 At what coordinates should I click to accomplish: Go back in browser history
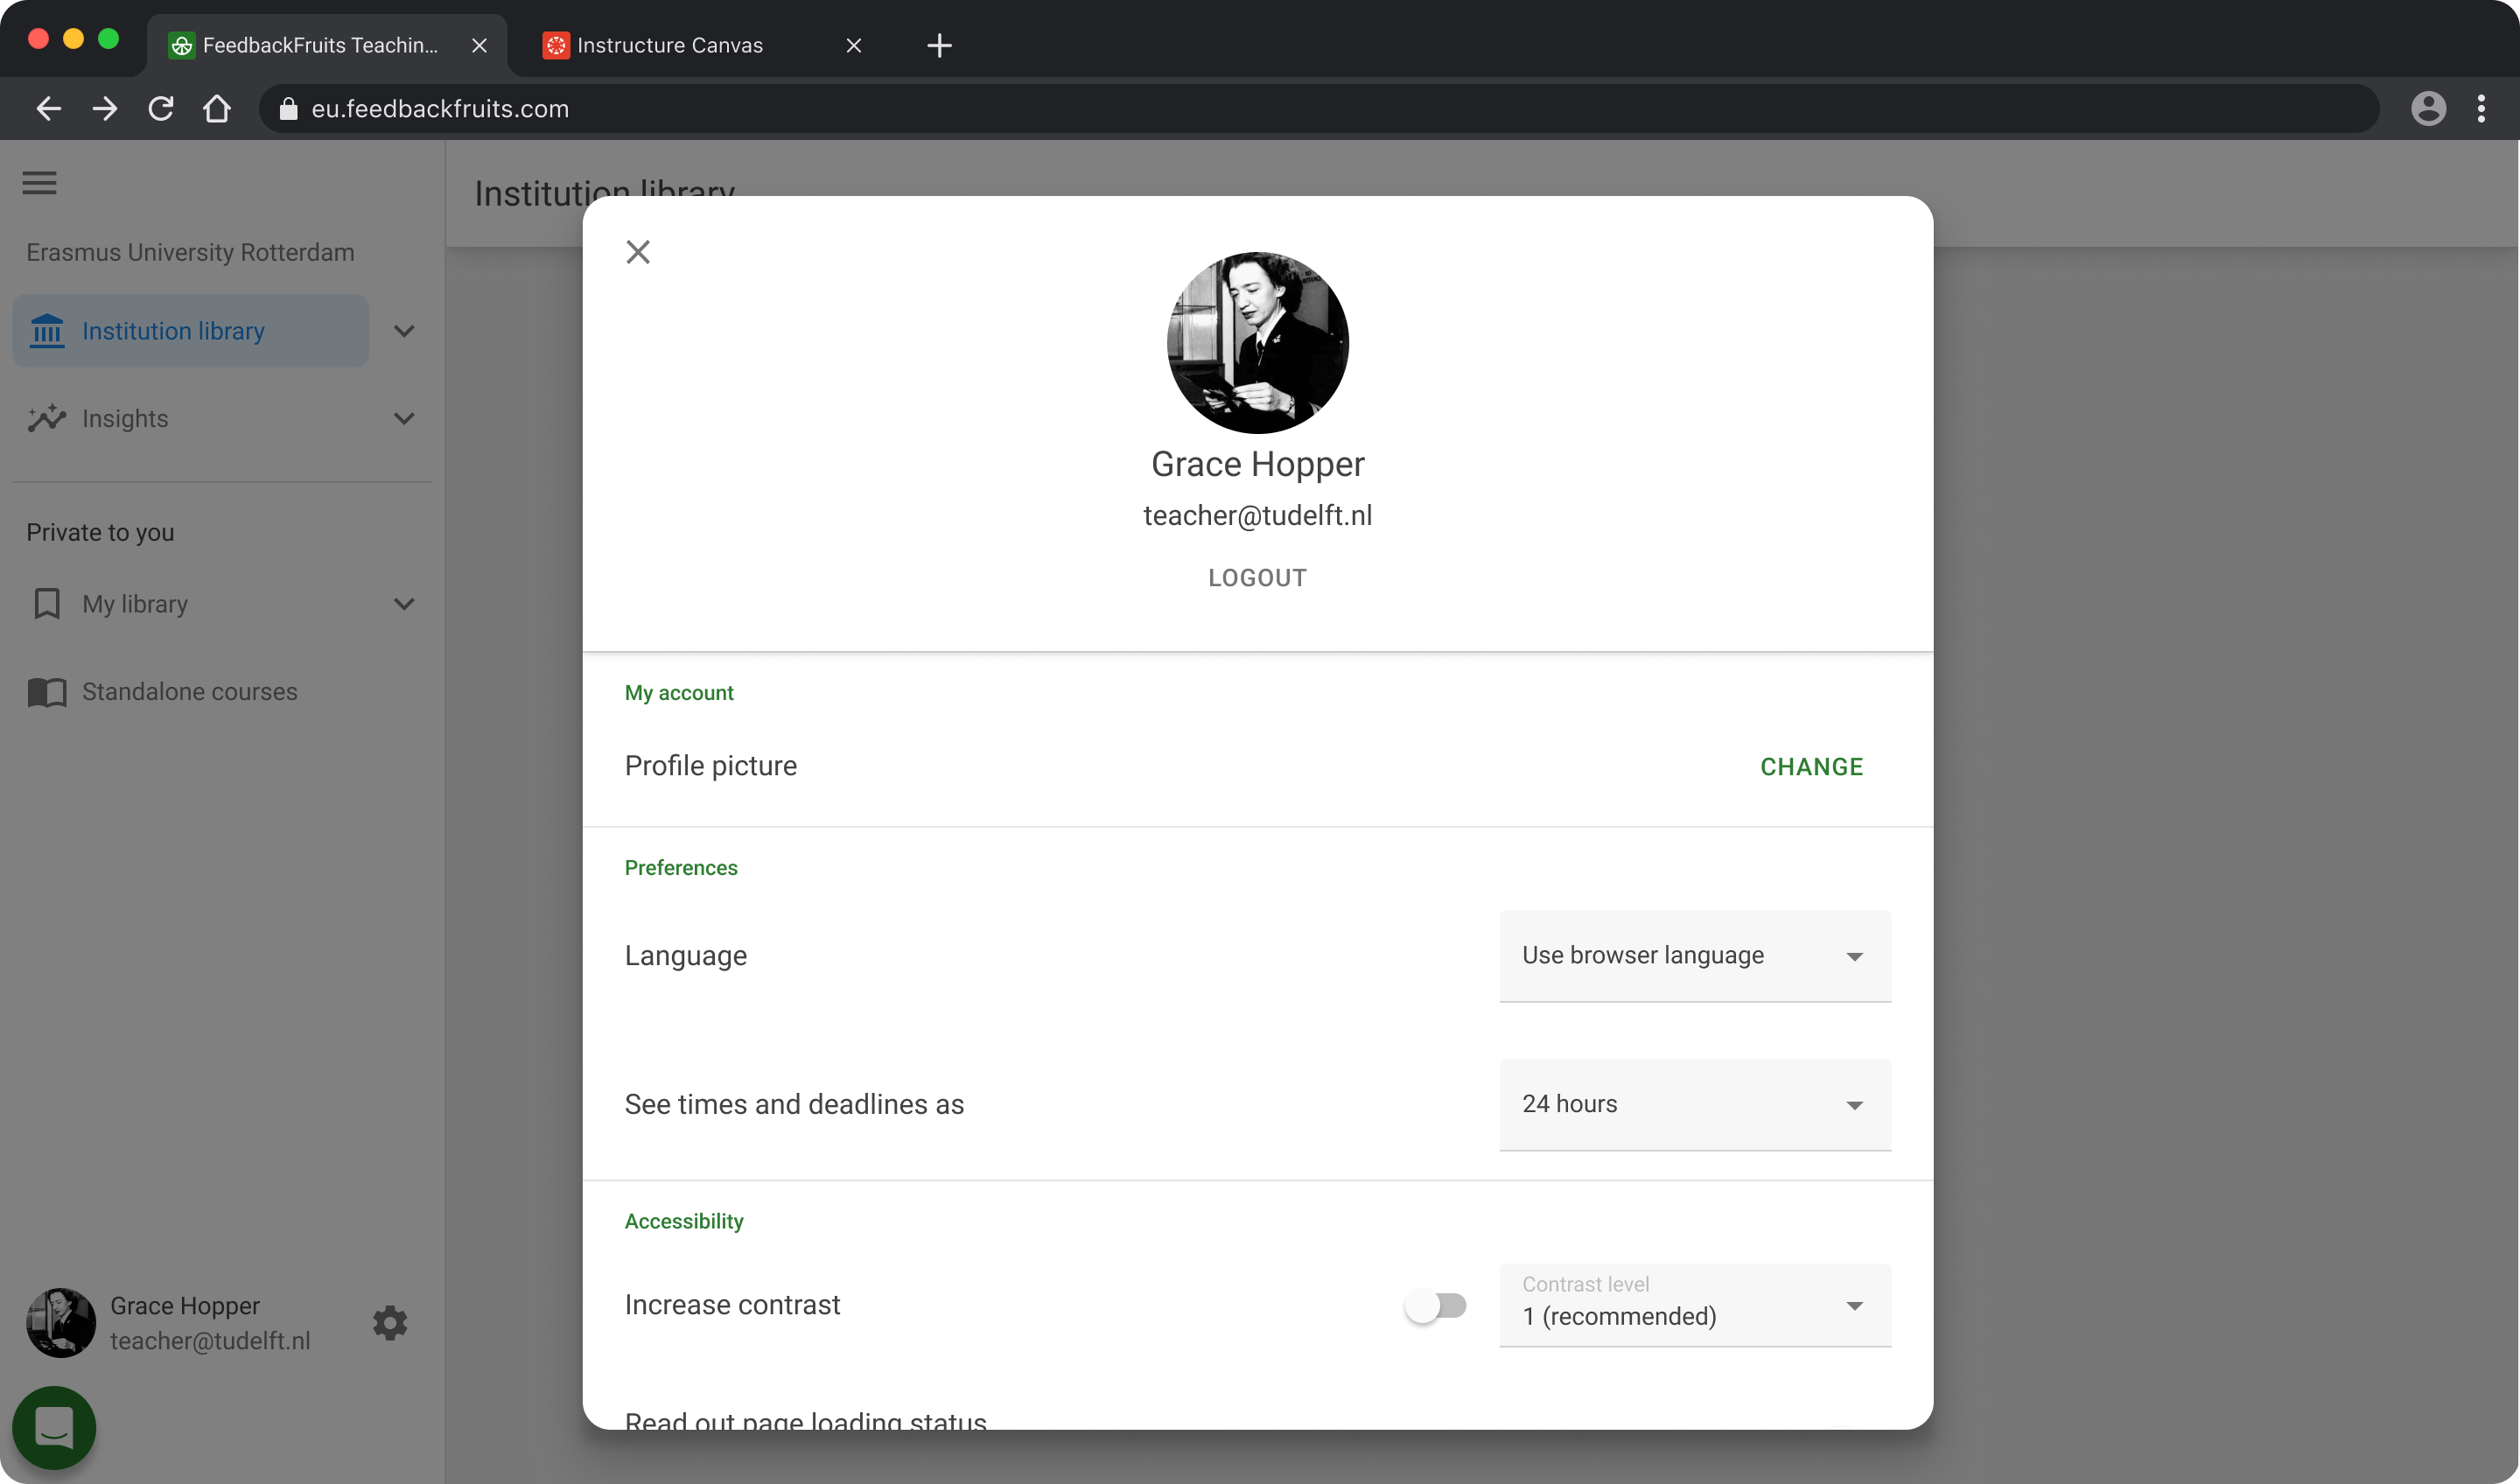click(48, 108)
